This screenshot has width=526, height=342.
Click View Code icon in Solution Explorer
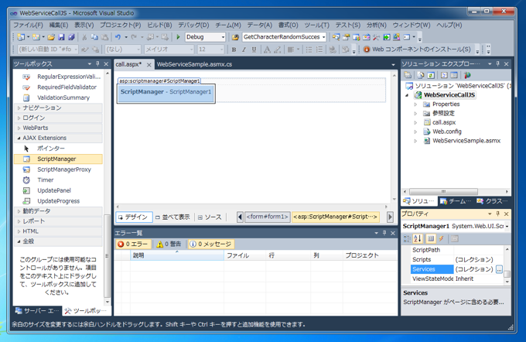pyautogui.click(x=444, y=75)
